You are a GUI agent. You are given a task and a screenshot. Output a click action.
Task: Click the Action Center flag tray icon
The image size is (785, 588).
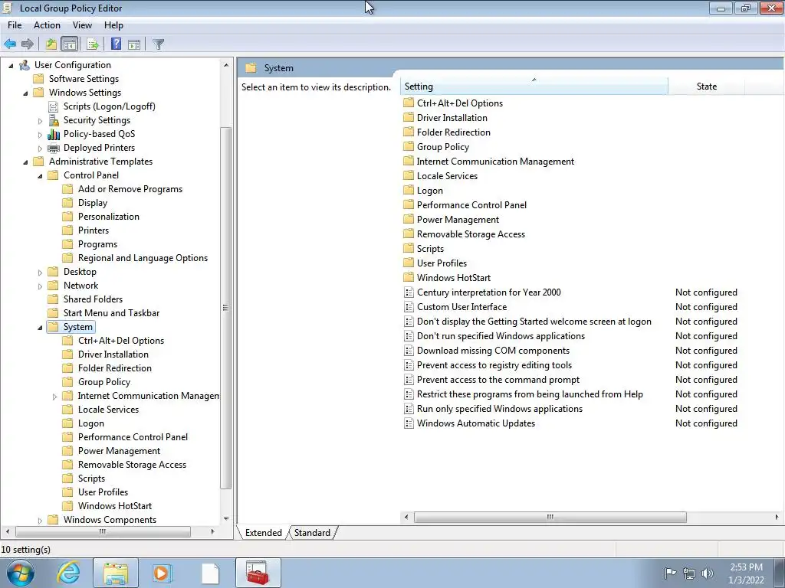pos(670,573)
